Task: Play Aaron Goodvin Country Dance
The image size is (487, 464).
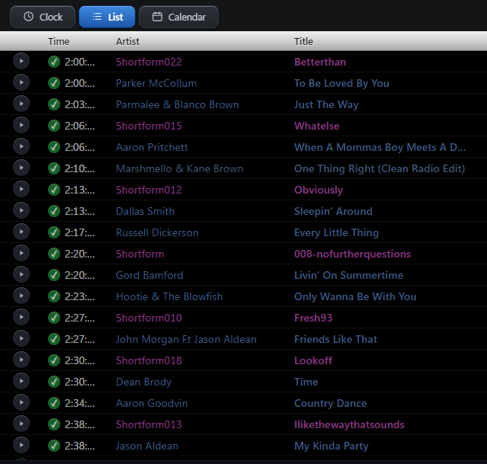Action: [21, 402]
